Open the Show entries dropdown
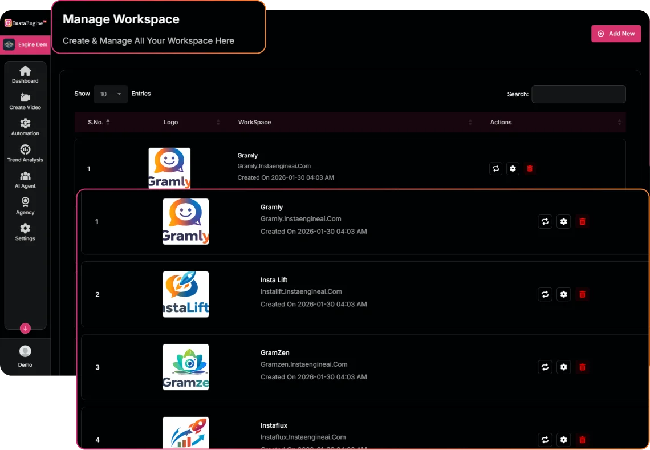 [x=111, y=94]
